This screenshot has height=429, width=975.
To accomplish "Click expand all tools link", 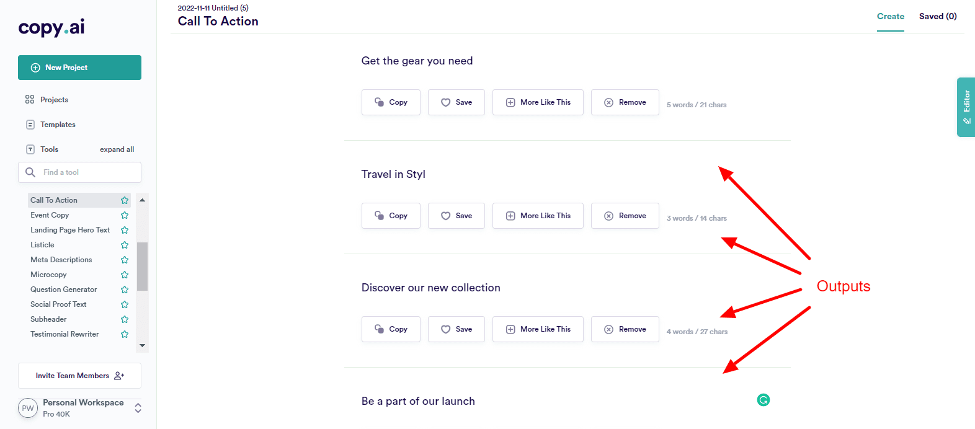I will [117, 149].
